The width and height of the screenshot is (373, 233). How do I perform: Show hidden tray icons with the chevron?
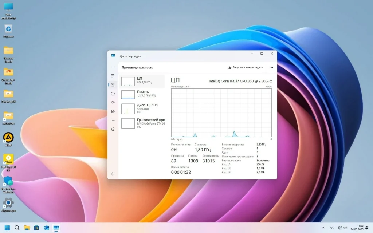[323, 227]
